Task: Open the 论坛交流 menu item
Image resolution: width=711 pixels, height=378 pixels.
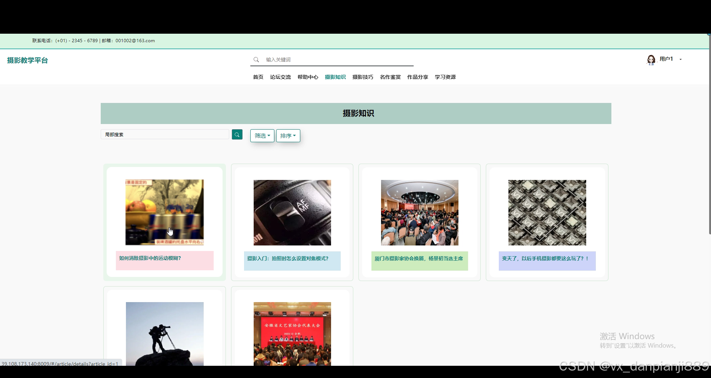Action: (x=280, y=77)
